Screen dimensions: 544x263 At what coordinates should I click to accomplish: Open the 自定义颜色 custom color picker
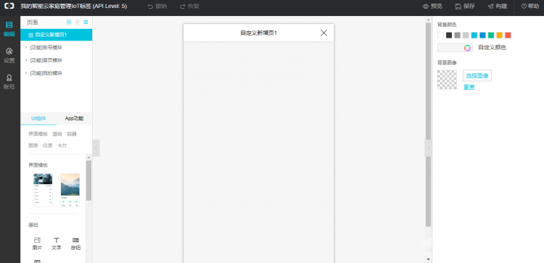(455, 48)
